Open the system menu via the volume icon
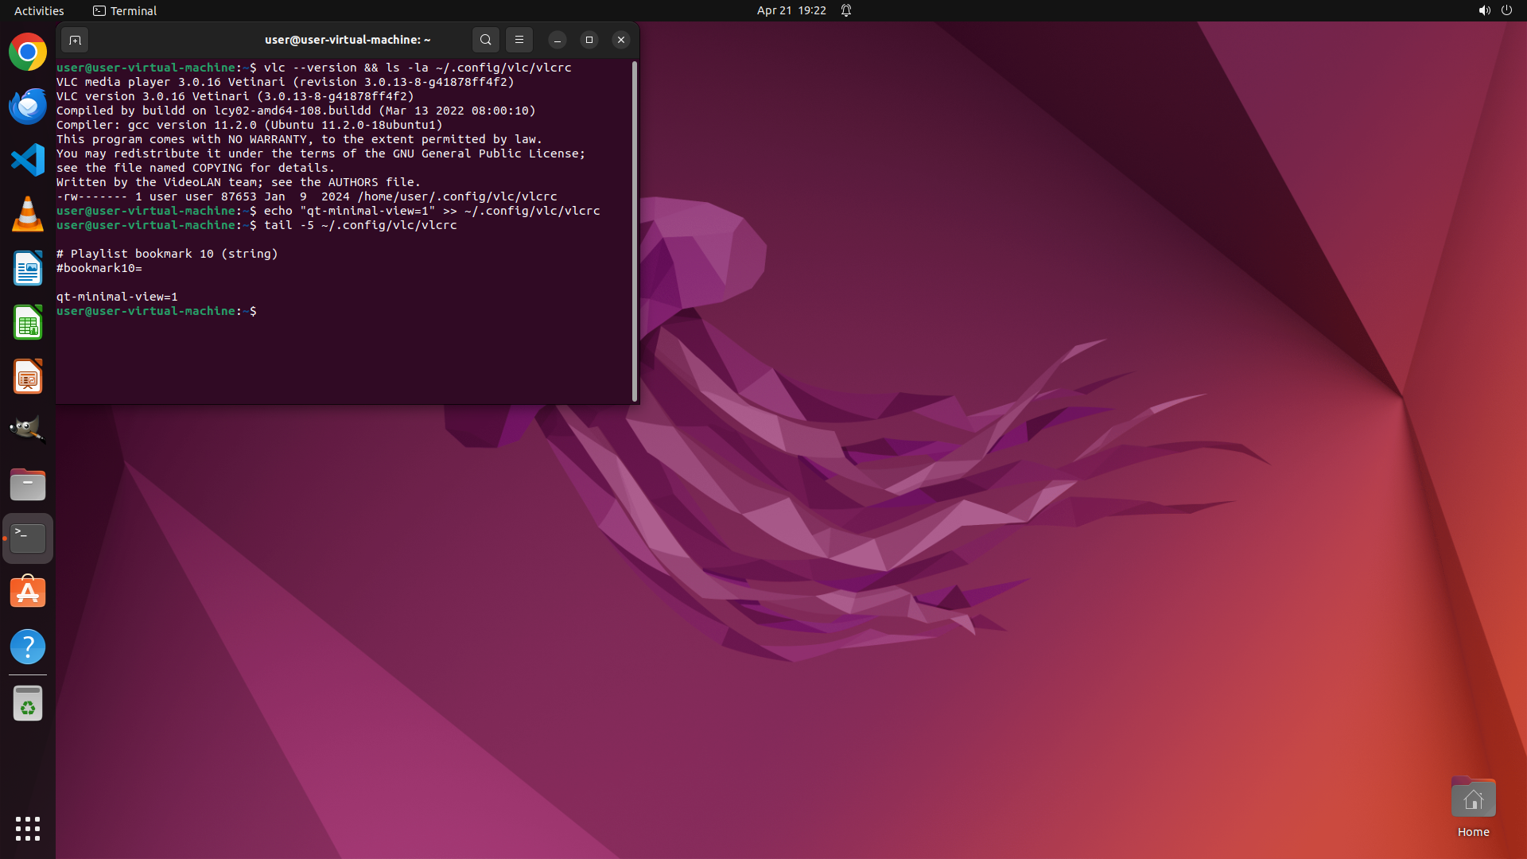The image size is (1527, 859). (x=1484, y=10)
